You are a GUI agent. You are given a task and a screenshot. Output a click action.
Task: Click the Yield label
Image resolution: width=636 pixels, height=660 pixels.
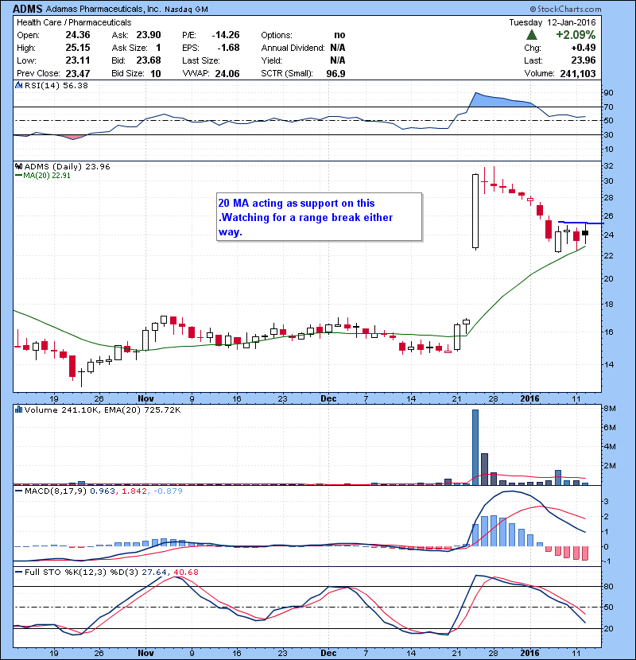coord(271,60)
